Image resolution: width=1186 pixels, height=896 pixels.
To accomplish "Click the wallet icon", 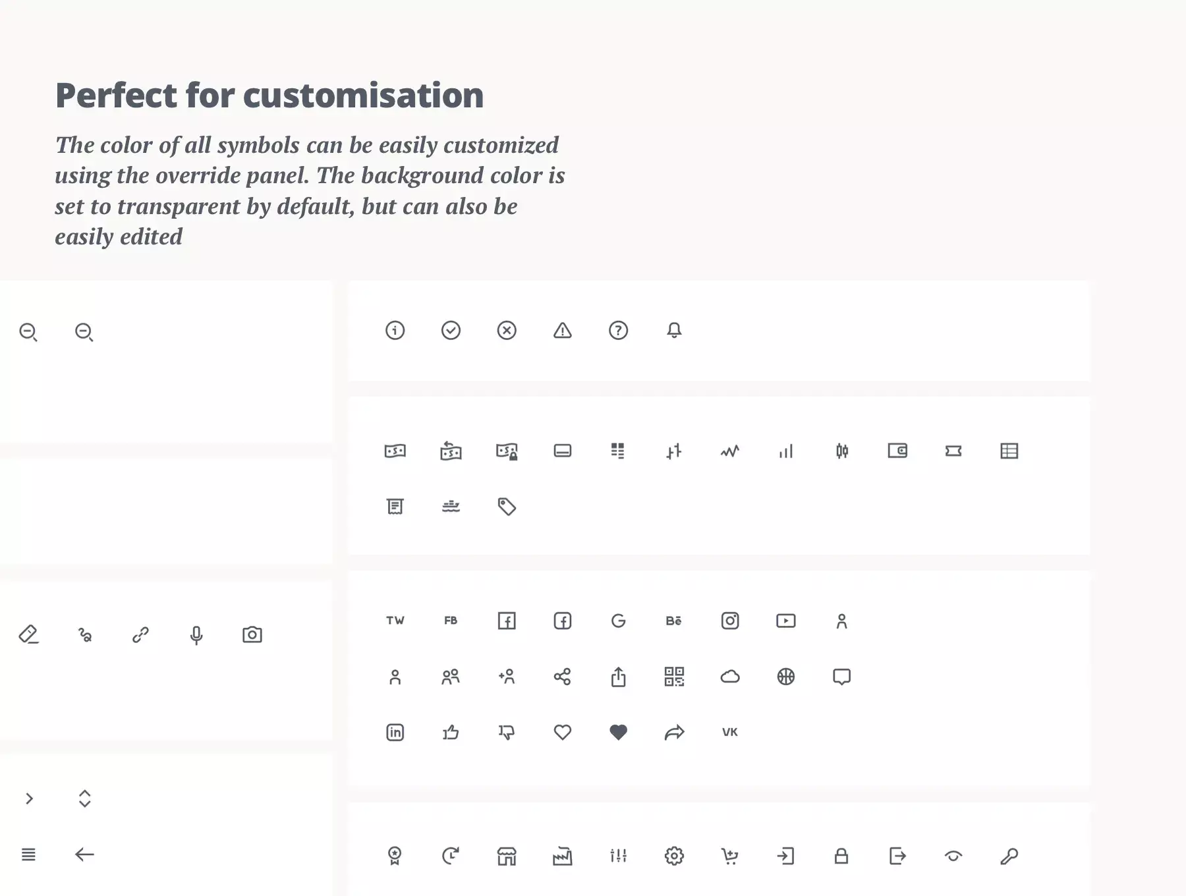I will [x=897, y=451].
